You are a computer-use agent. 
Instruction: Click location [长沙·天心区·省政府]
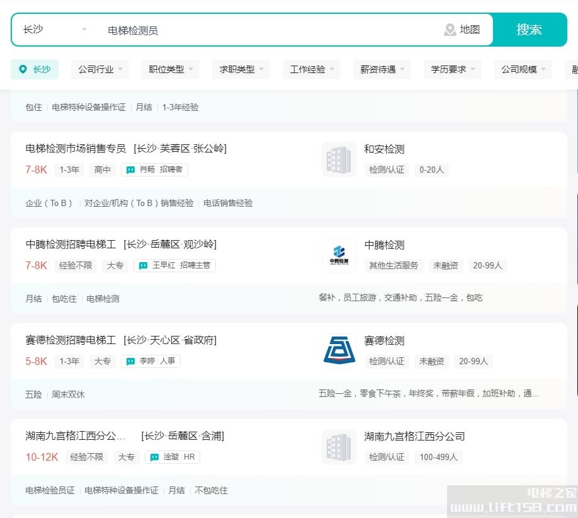click(170, 340)
